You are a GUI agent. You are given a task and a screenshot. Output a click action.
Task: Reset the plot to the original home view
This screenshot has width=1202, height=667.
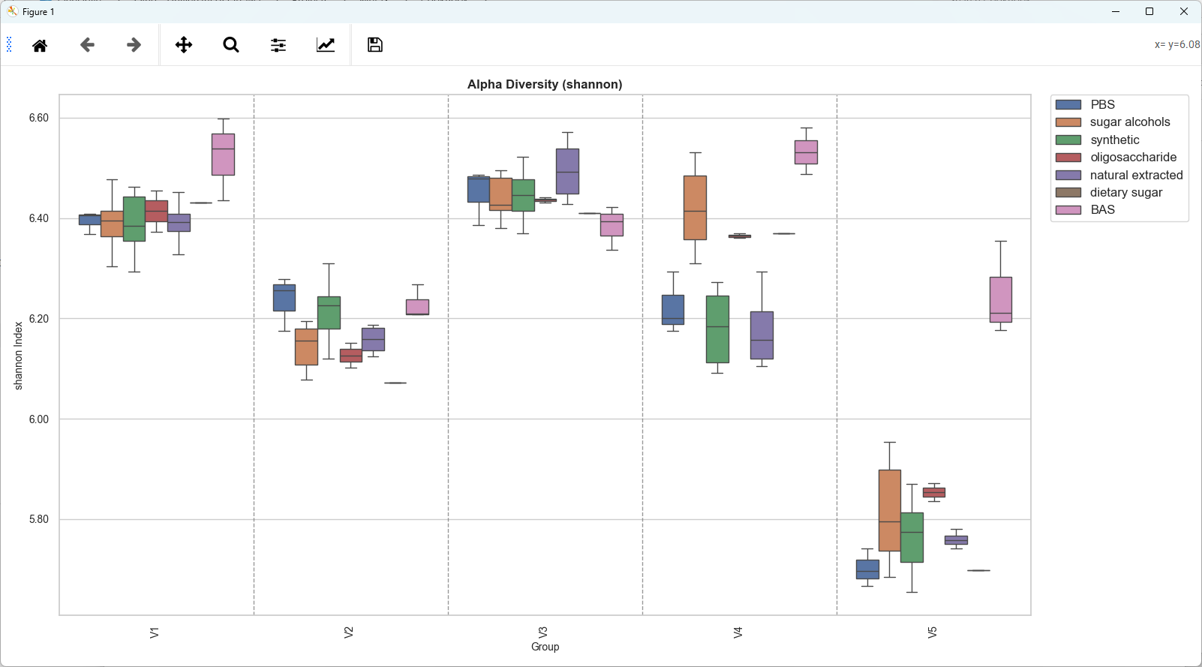[40, 45]
